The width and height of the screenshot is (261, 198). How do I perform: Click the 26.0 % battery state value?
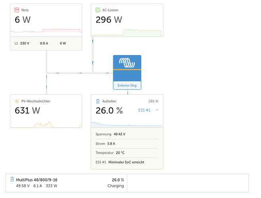tap(109, 111)
